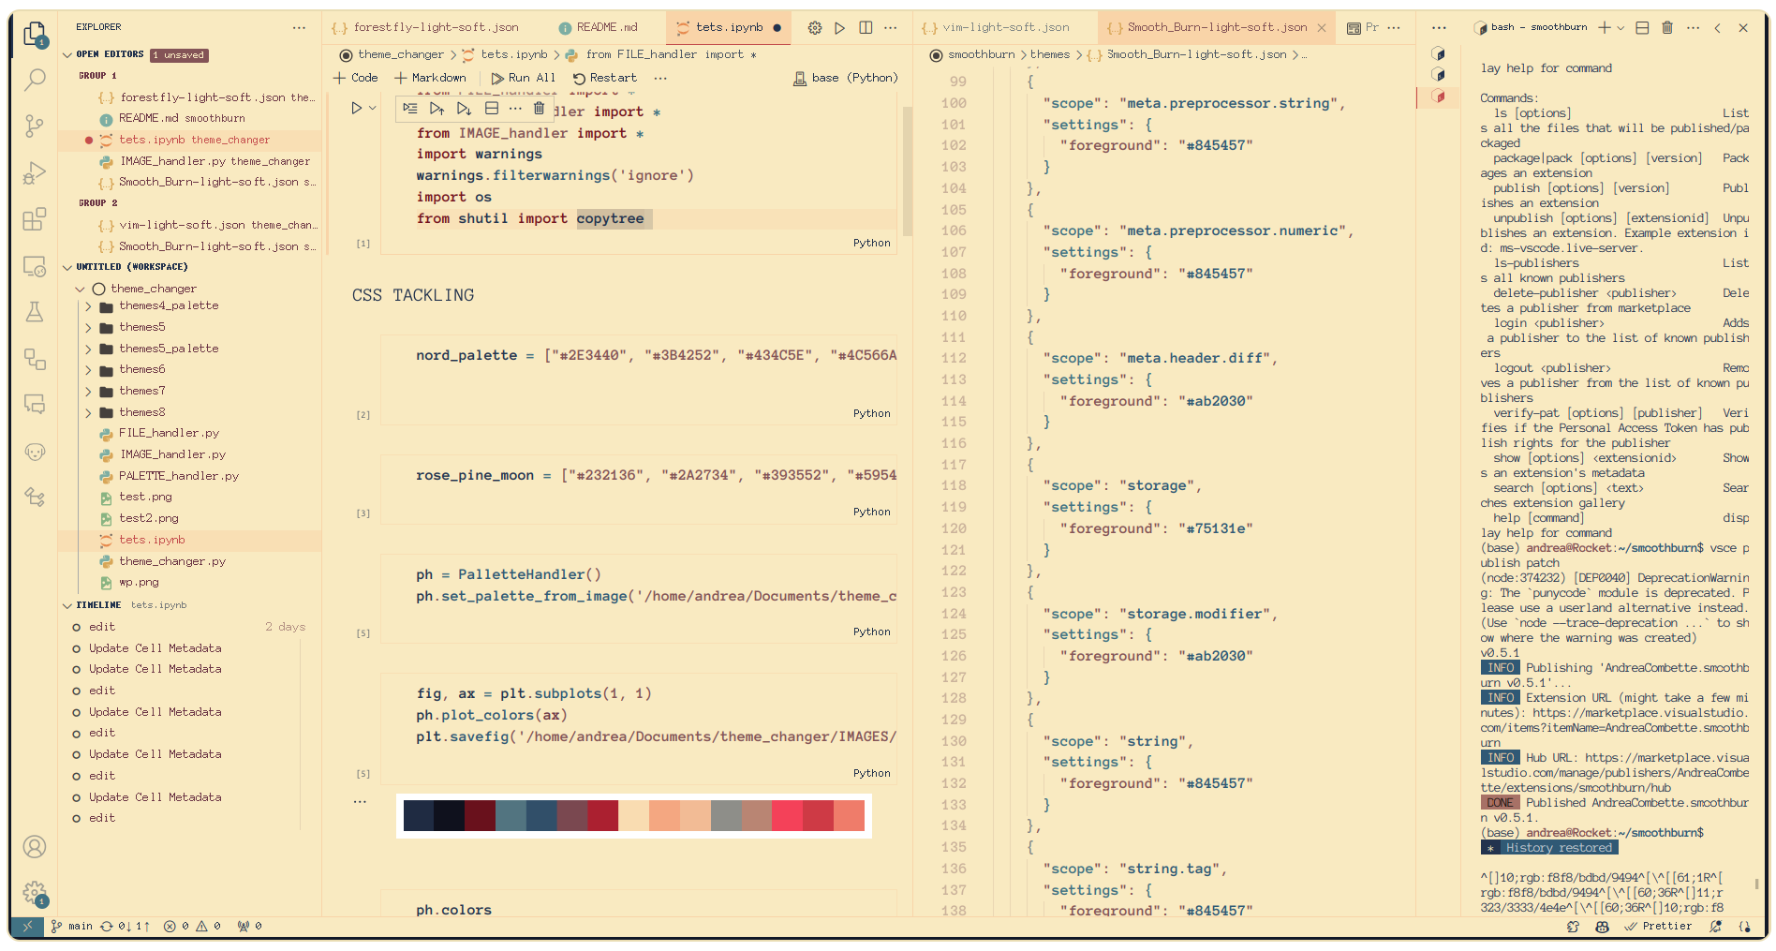1776x951 pixels.
Task: Open Remote Explorer in activity bar
Action: pyautogui.click(x=35, y=267)
